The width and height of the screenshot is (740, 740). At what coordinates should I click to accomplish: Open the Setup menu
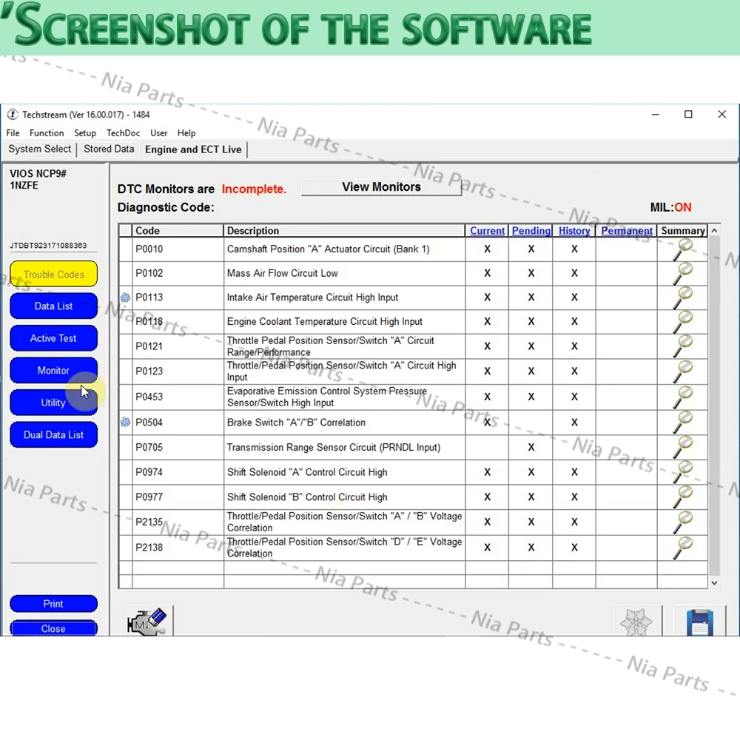coord(85,133)
